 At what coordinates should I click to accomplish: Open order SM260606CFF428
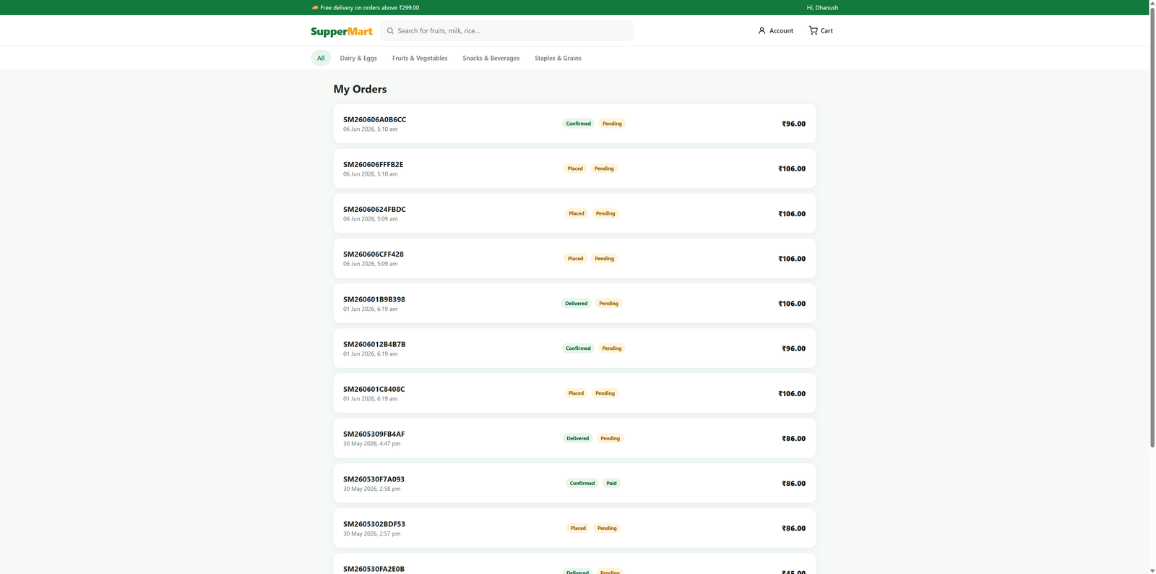point(574,258)
